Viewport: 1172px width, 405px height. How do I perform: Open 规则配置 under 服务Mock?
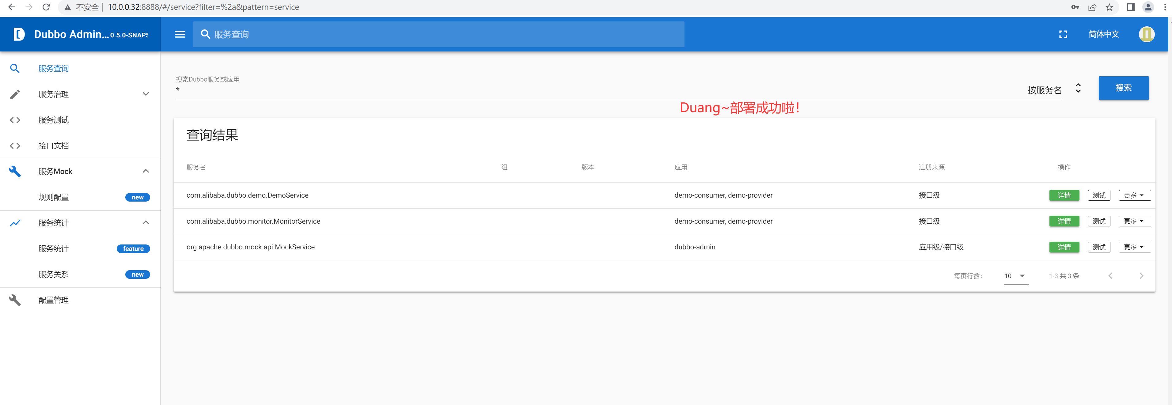point(53,197)
